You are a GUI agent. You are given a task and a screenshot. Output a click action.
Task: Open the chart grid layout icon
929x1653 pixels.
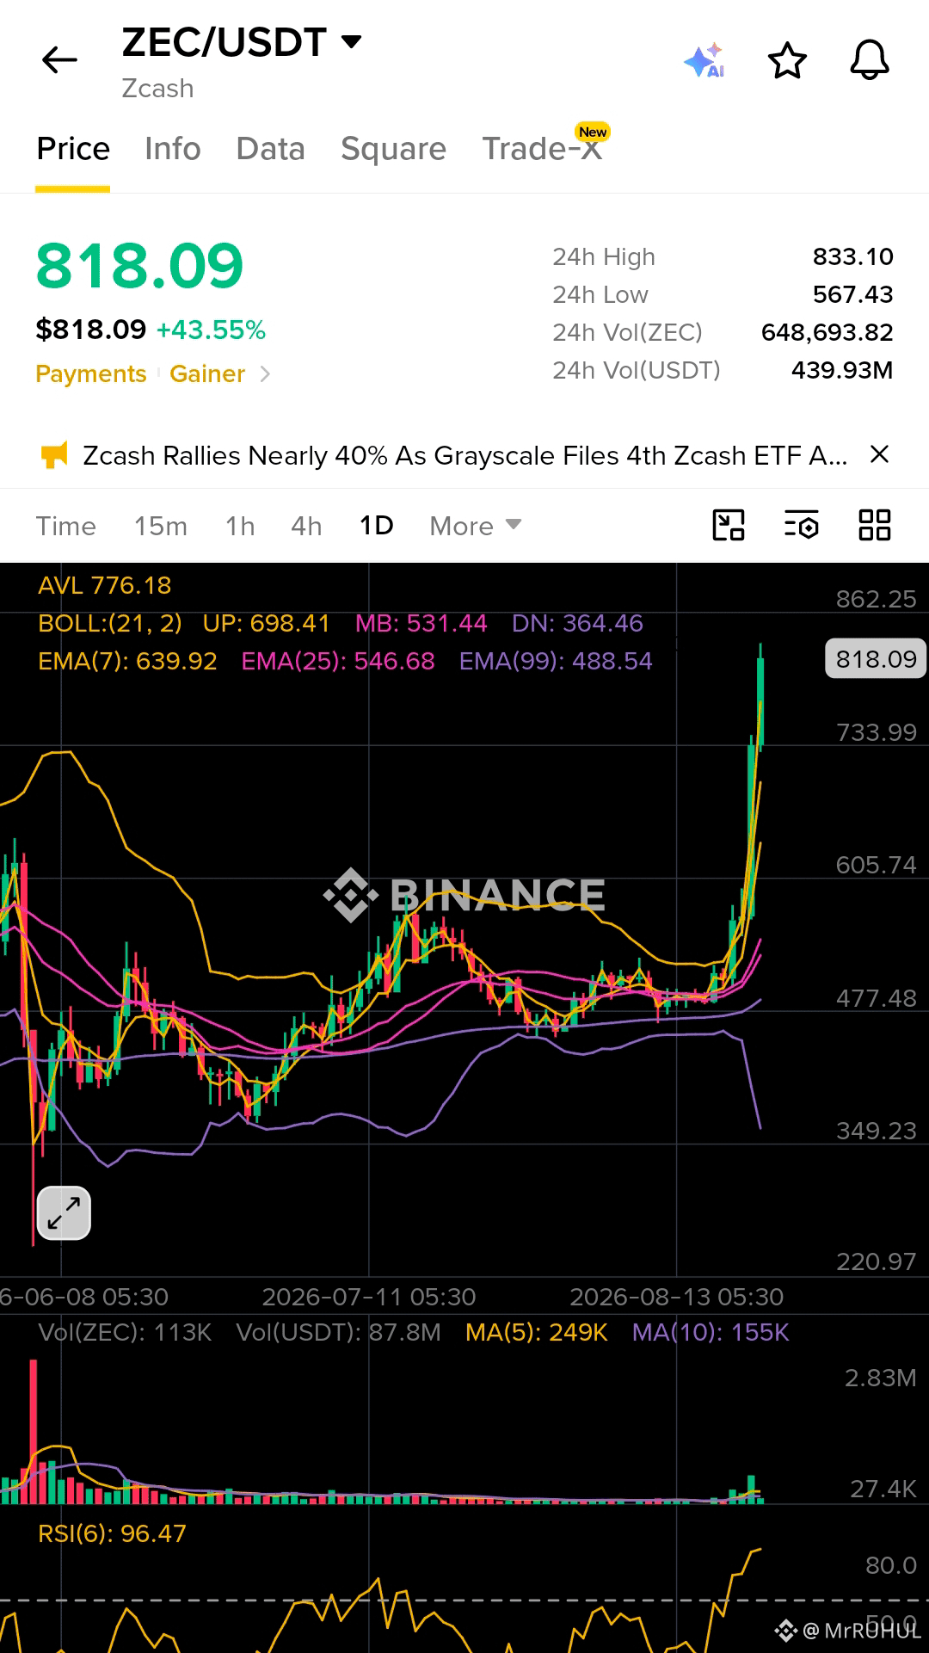coord(875,525)
